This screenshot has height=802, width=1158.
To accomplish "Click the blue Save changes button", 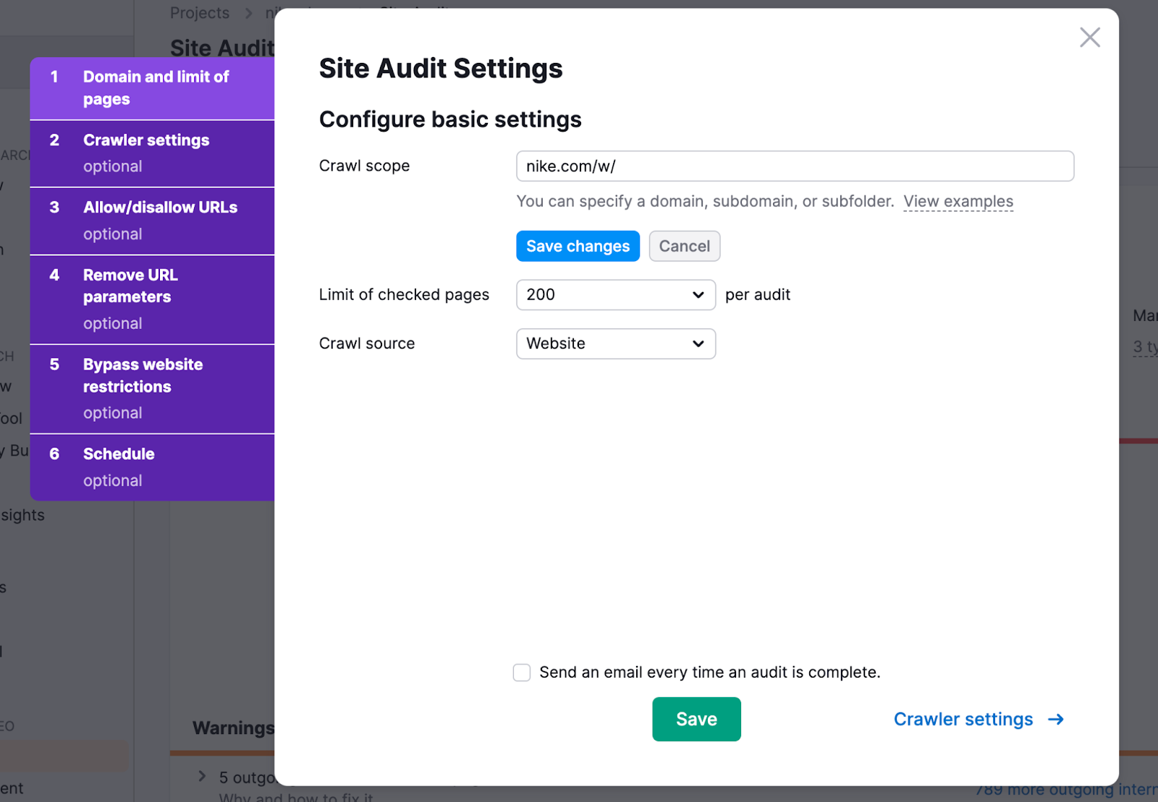I will [x=578, y=247].
